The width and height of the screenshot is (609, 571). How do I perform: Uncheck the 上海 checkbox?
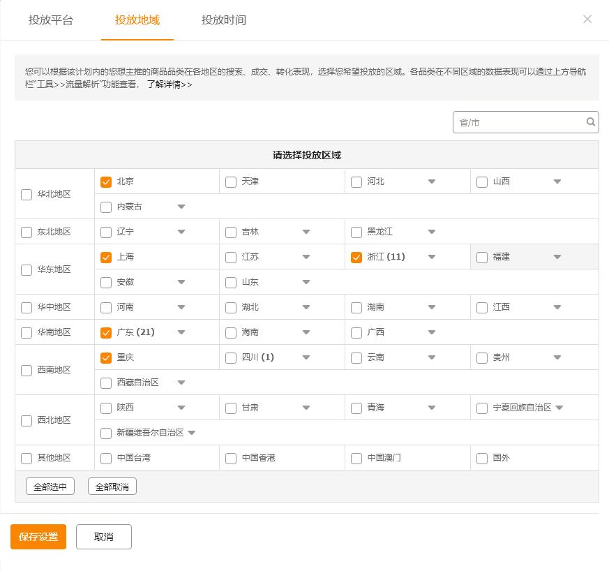(105, 257)
